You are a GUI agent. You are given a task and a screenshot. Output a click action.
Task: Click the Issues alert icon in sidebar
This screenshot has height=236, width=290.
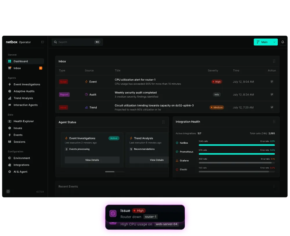tap(10, 128)
